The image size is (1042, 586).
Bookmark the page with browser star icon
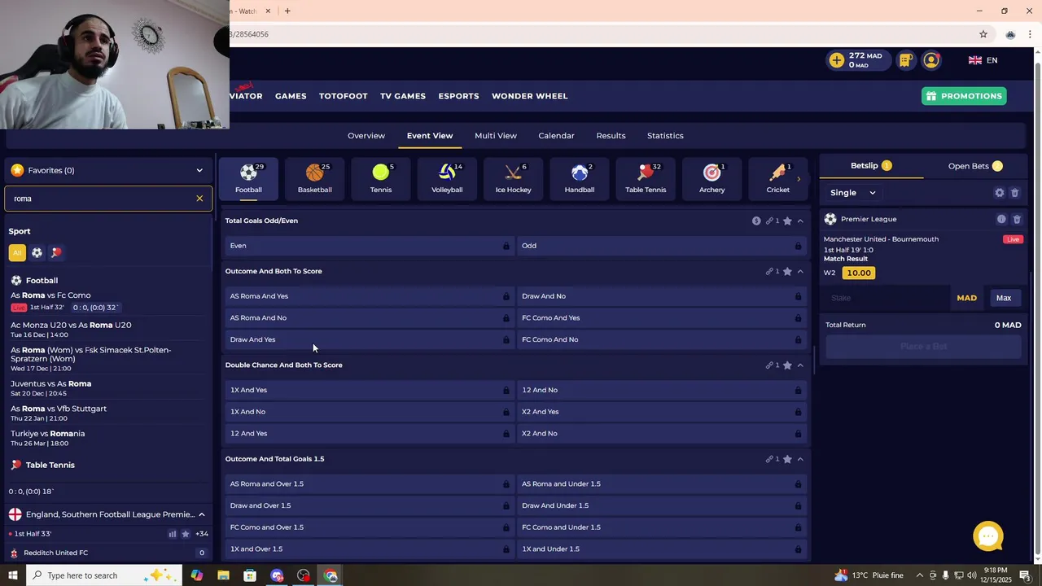pyautogui.click(x=983, y=34)
